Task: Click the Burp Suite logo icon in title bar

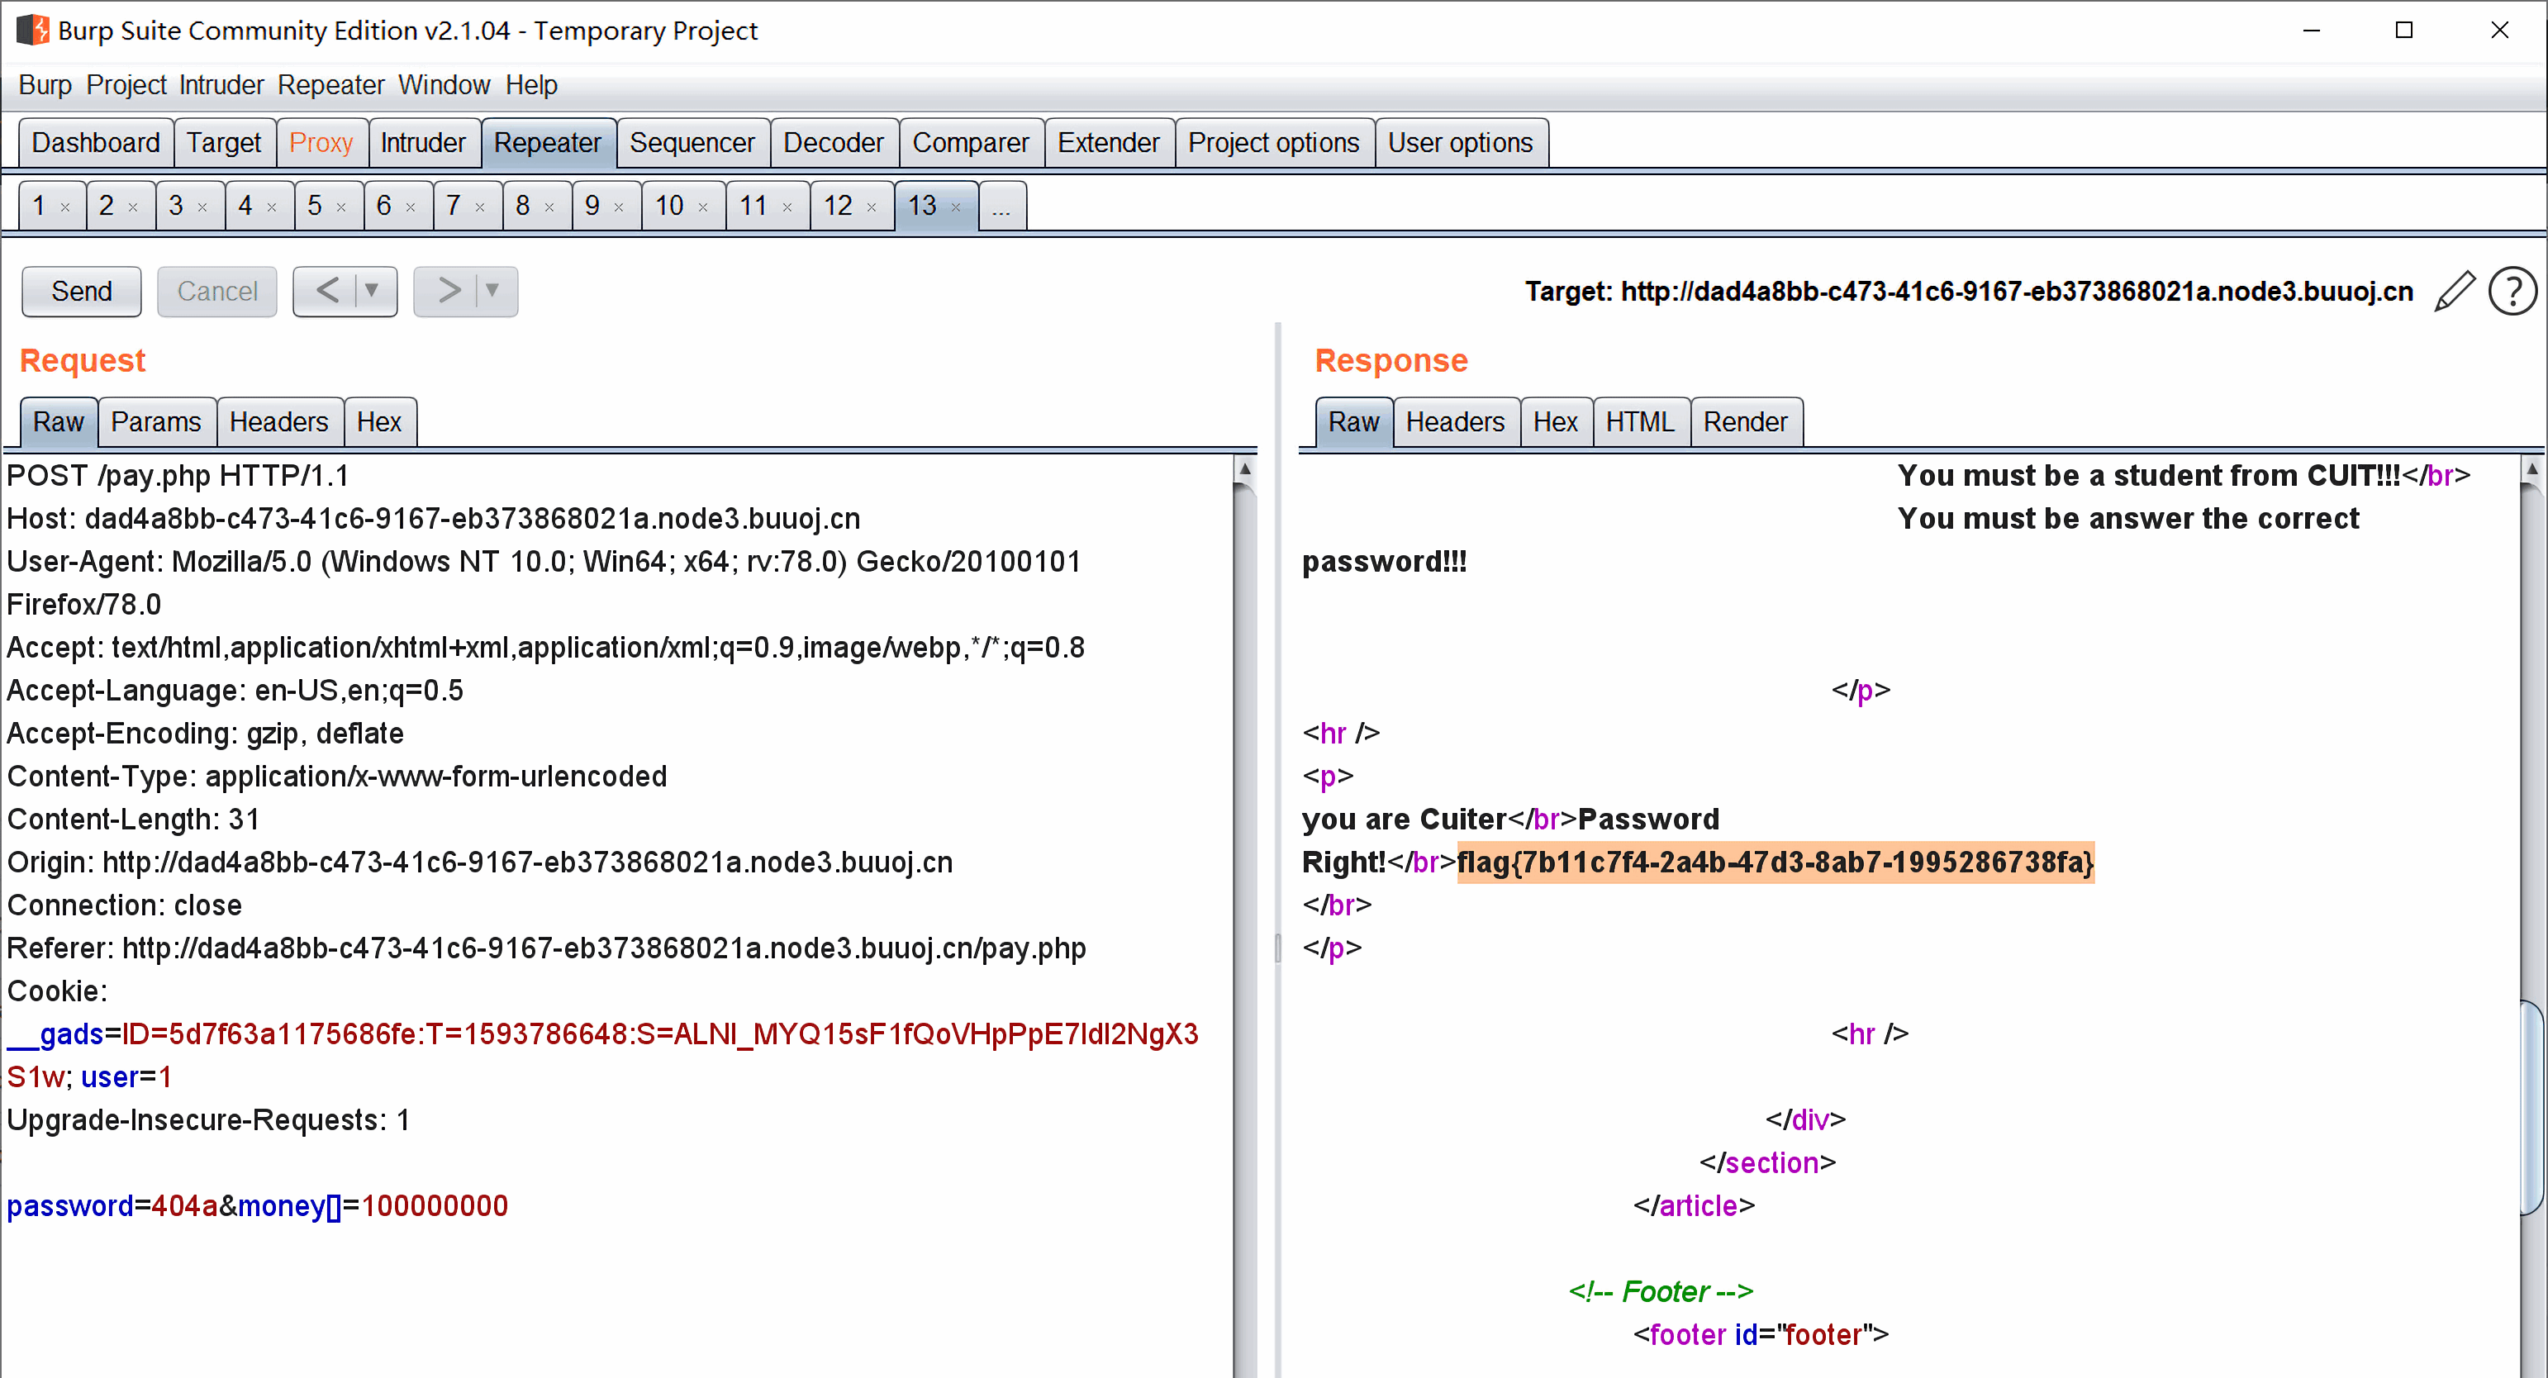Action: 33,30
